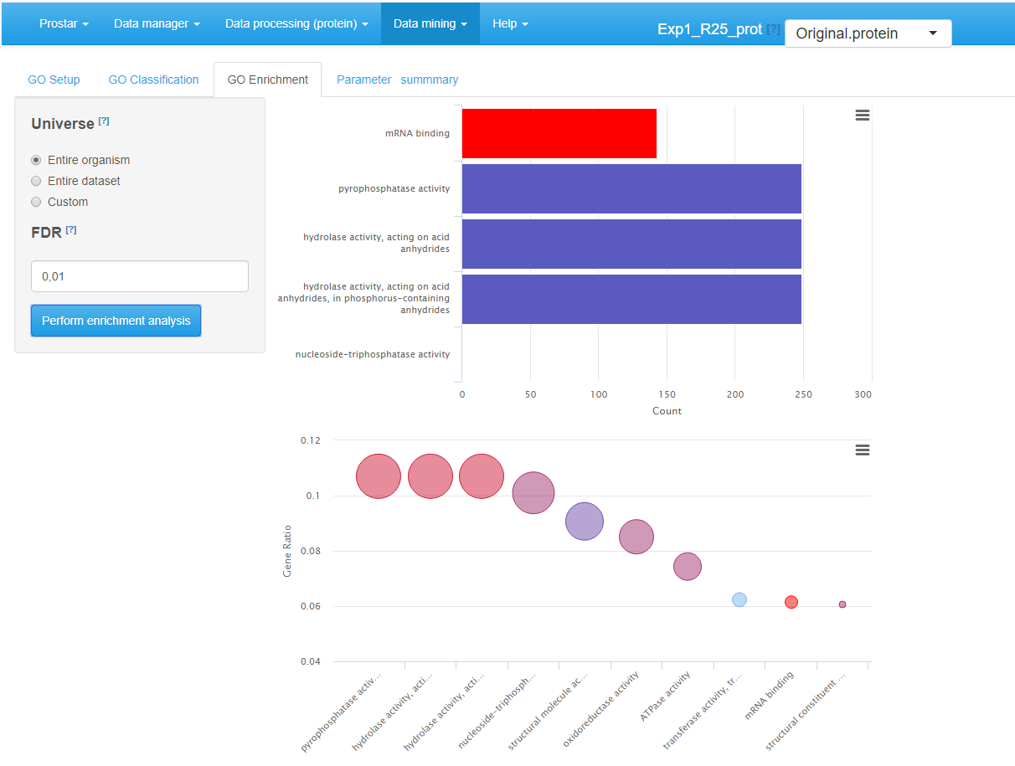Open the bar chart hamburger export menu
Image resolution: width=1015 pixels, height=766 pixels.
862,116
